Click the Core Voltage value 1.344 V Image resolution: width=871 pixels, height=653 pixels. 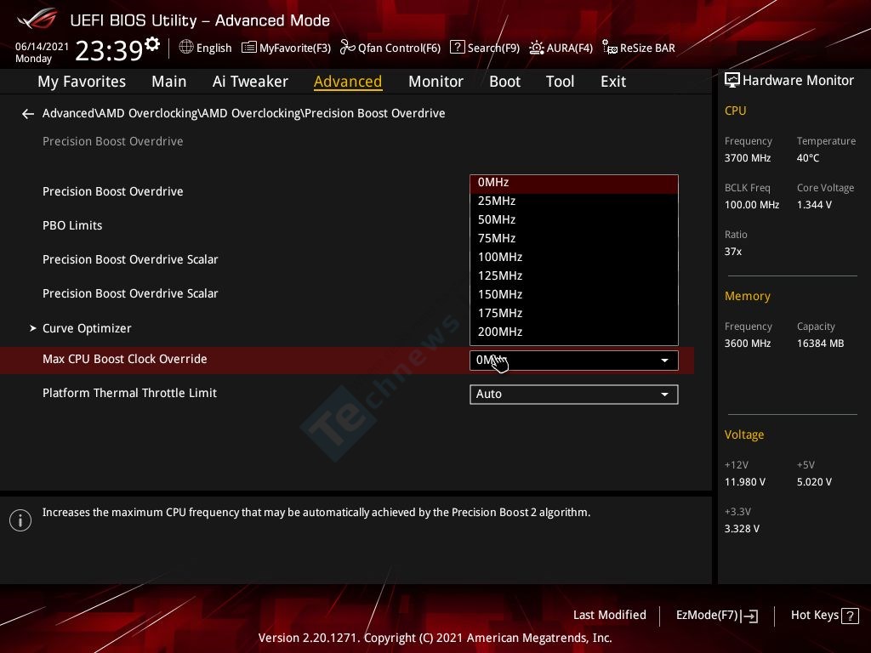tap(814, 205)
